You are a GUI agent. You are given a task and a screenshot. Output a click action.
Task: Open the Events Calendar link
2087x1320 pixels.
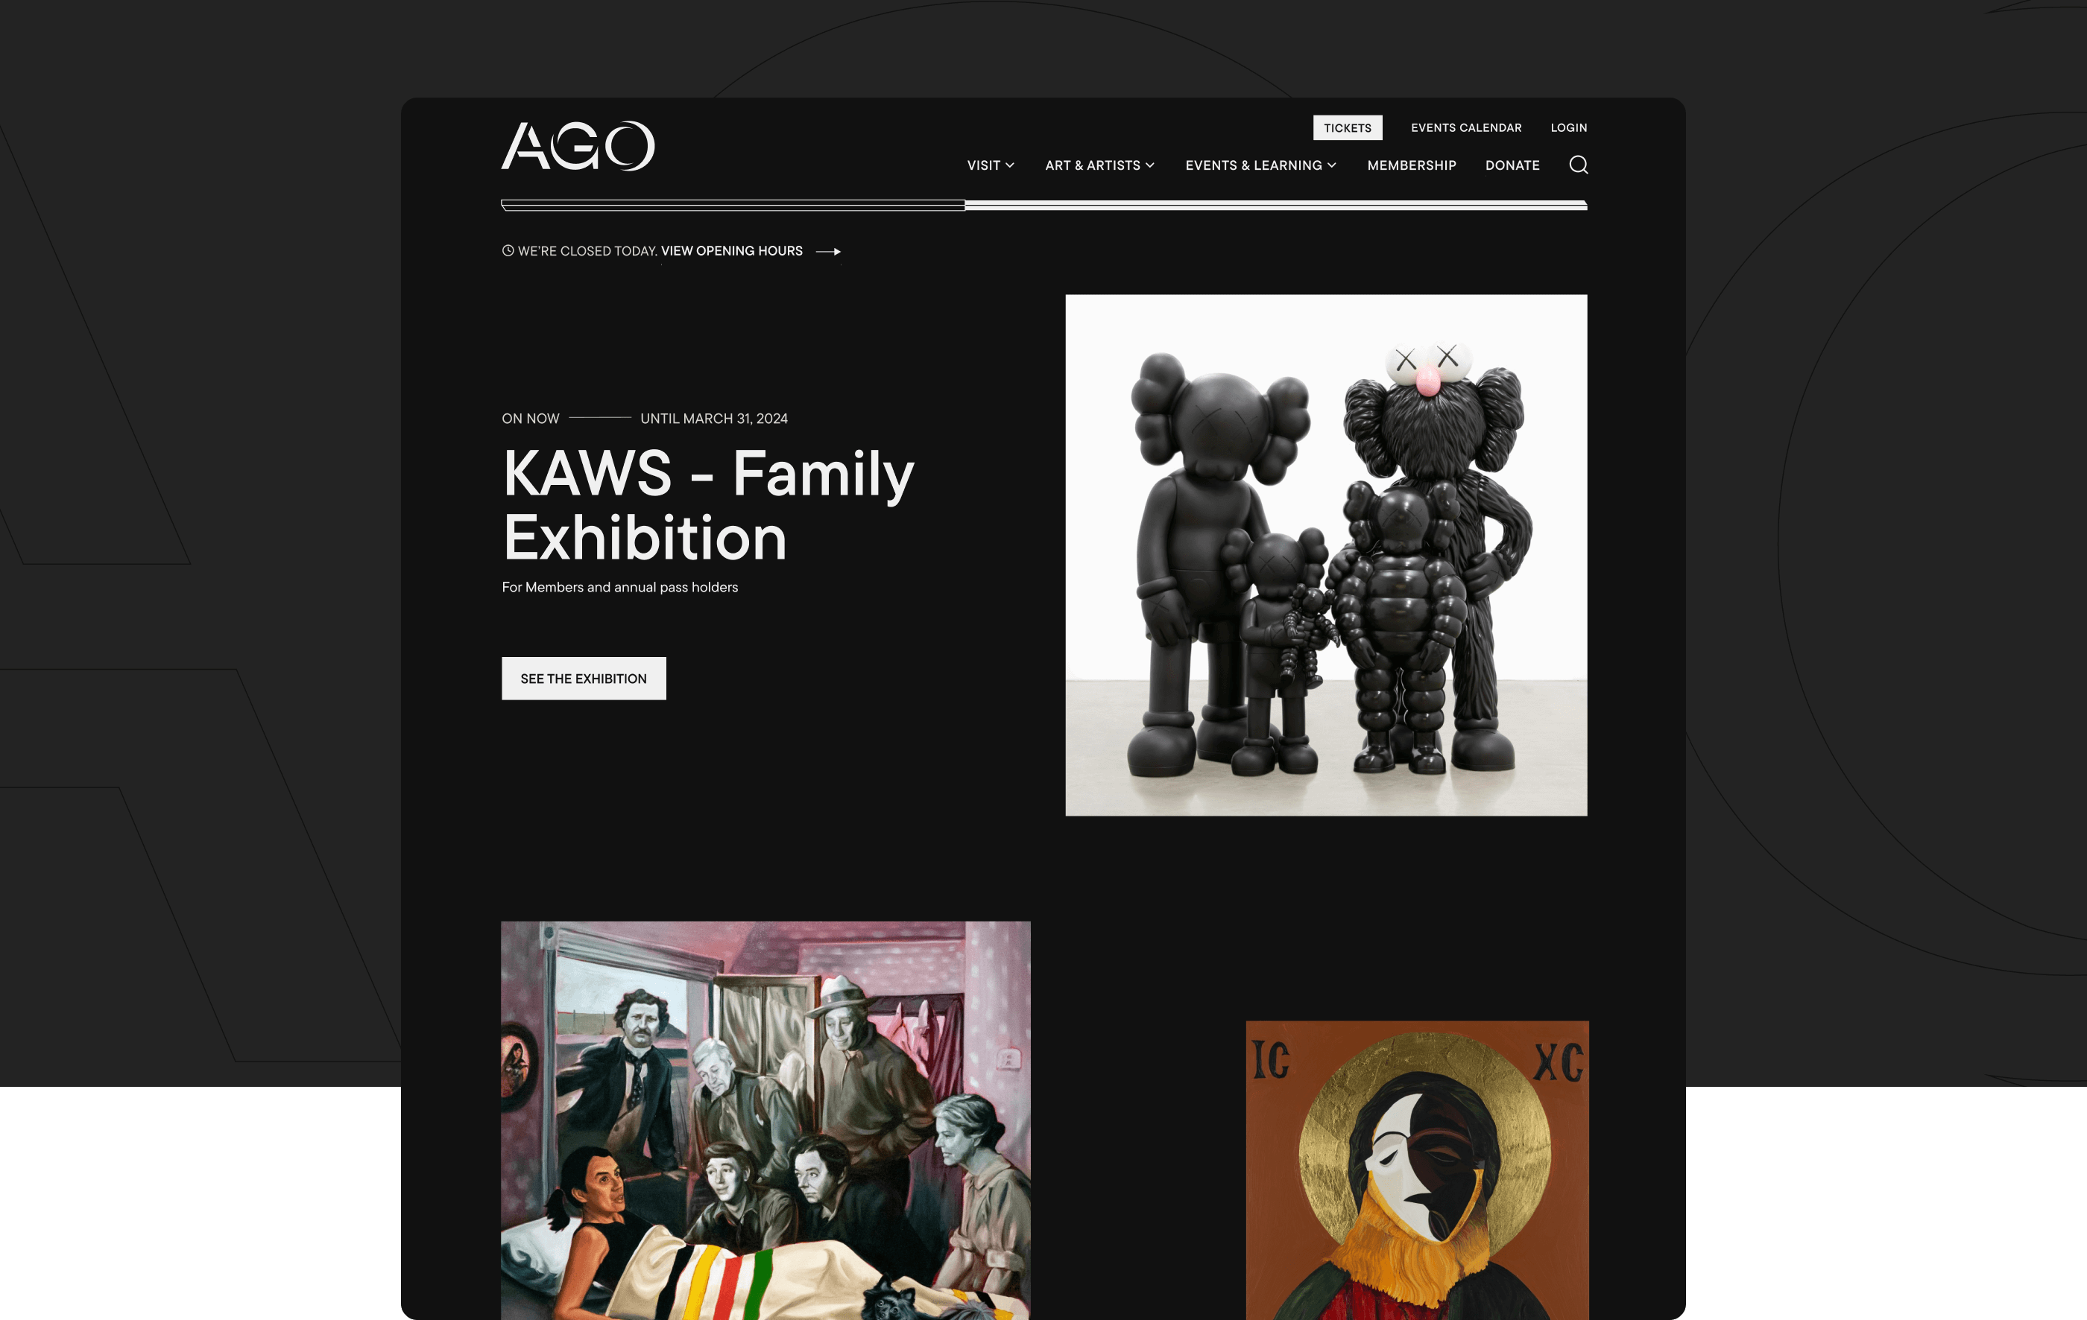tap(1465, 127)
